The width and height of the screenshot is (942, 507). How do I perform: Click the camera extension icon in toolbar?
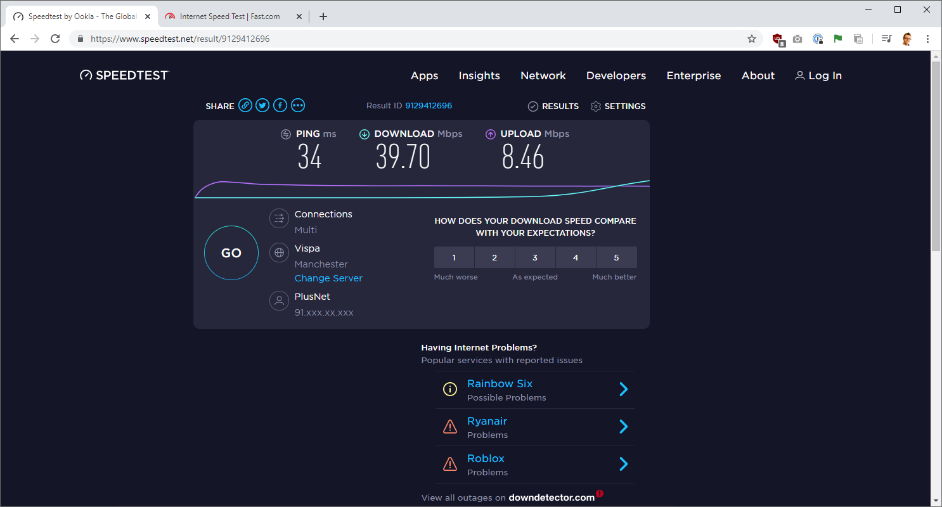pyautogui.click(x=797, y=39)
